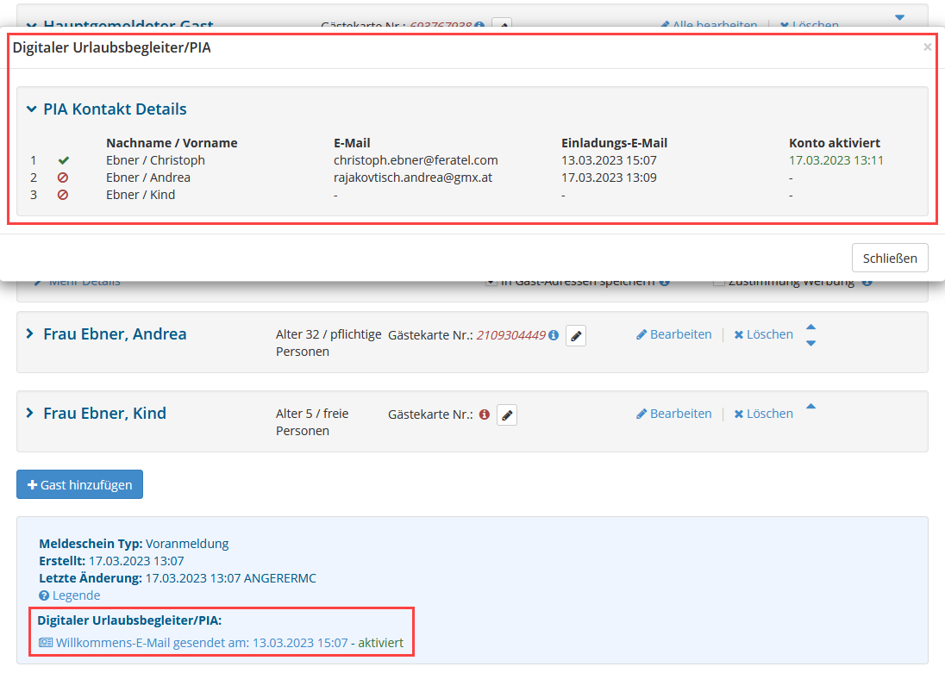The image size is (945, 673).
Task: Click red info icon on Kind's Gästekarte
Action: point(484,414)
